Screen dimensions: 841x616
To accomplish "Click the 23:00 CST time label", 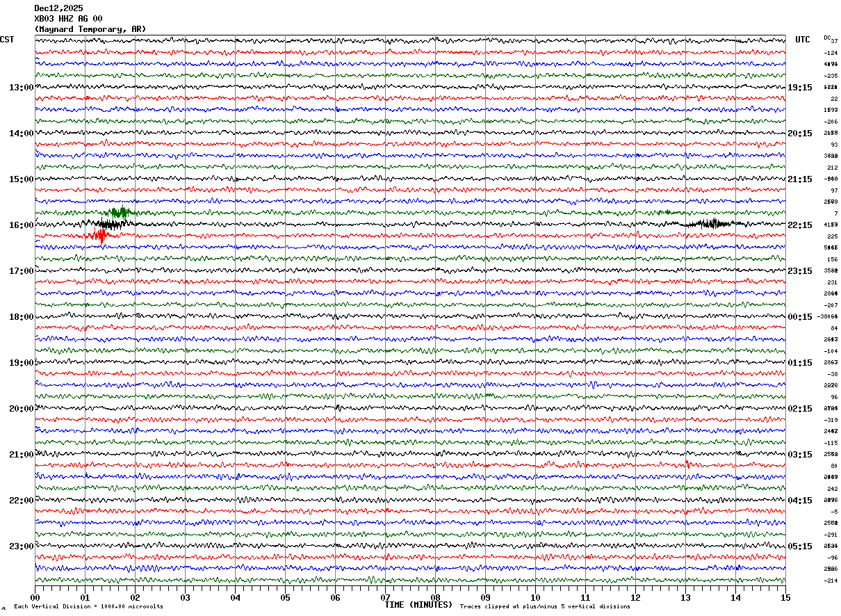I will coord(22,546).
